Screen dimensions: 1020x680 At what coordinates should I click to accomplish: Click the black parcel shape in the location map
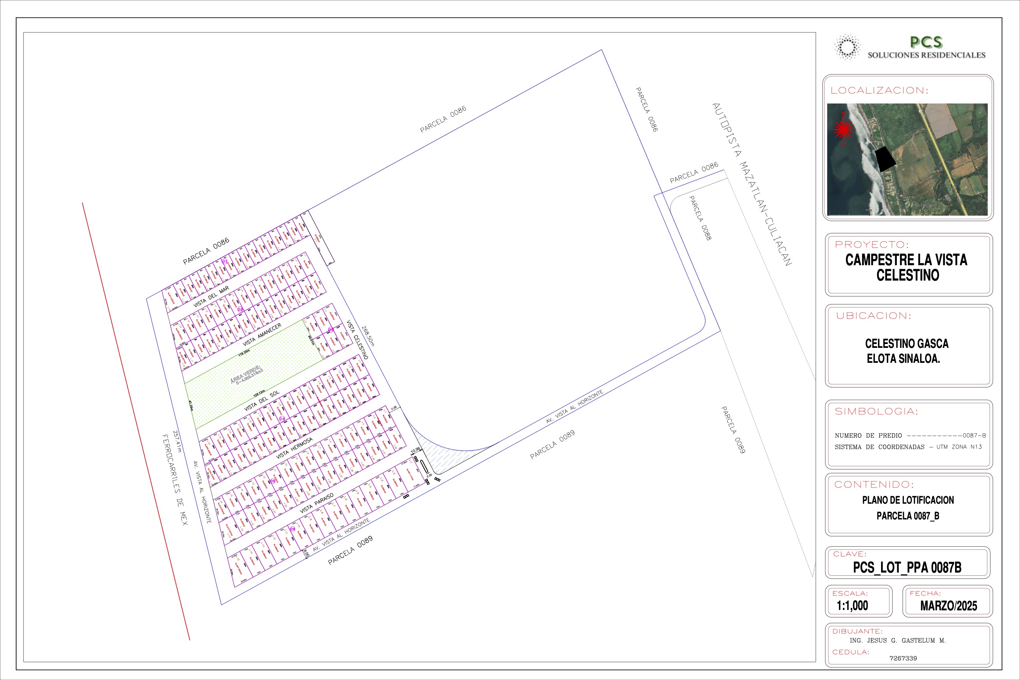[885, 159]
